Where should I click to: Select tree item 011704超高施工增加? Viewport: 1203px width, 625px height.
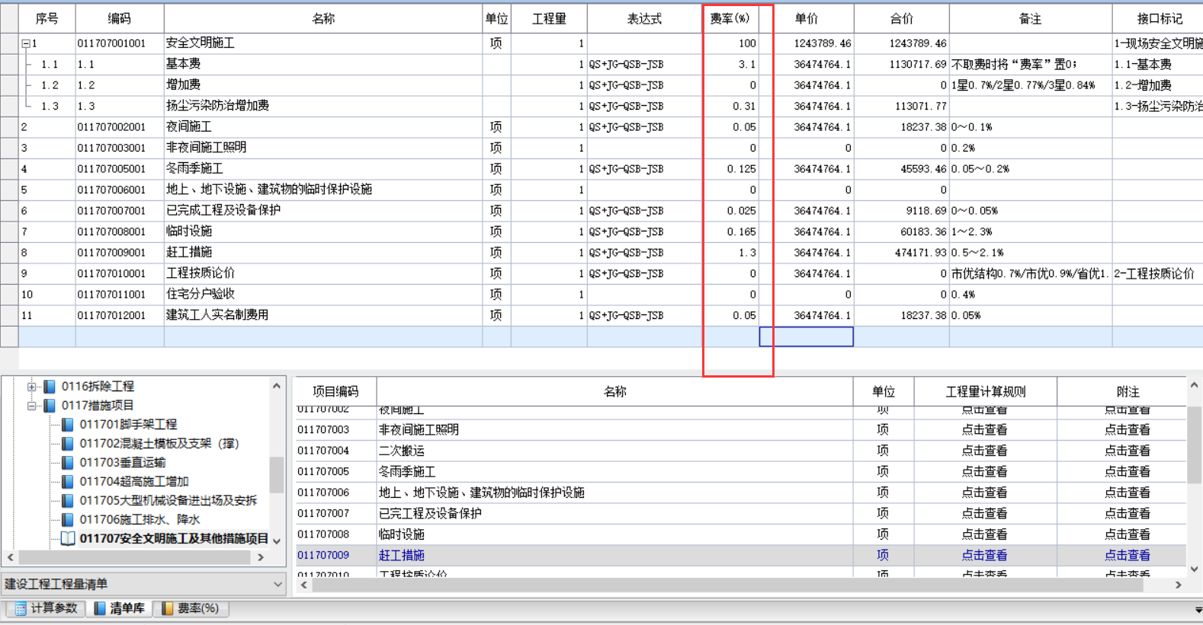click(x=134, y=482)
